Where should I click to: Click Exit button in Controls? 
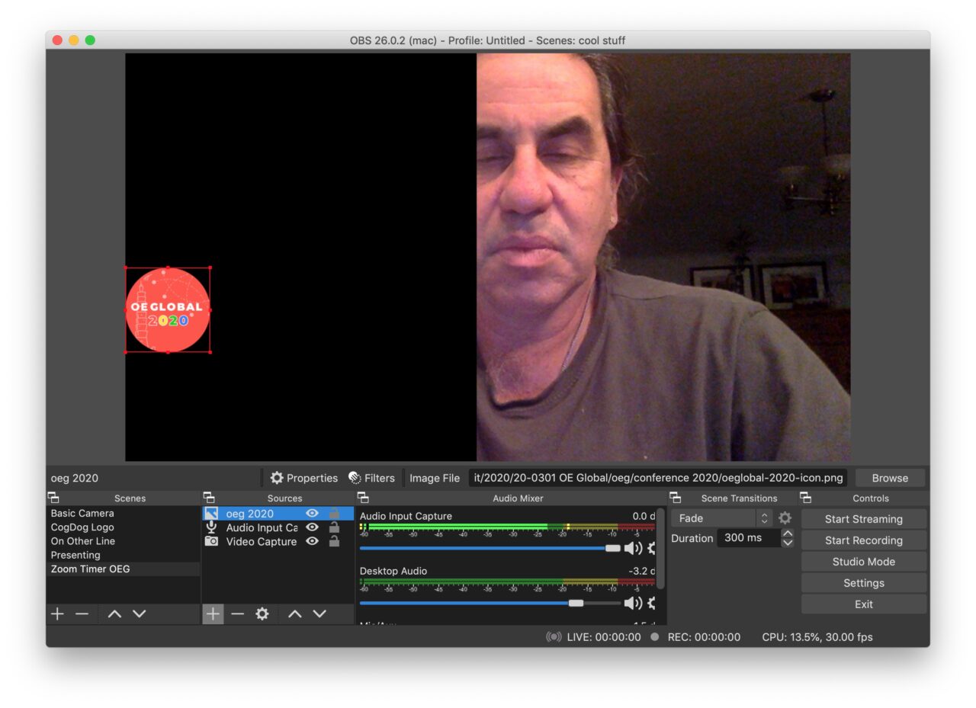(x=864, y=604)
